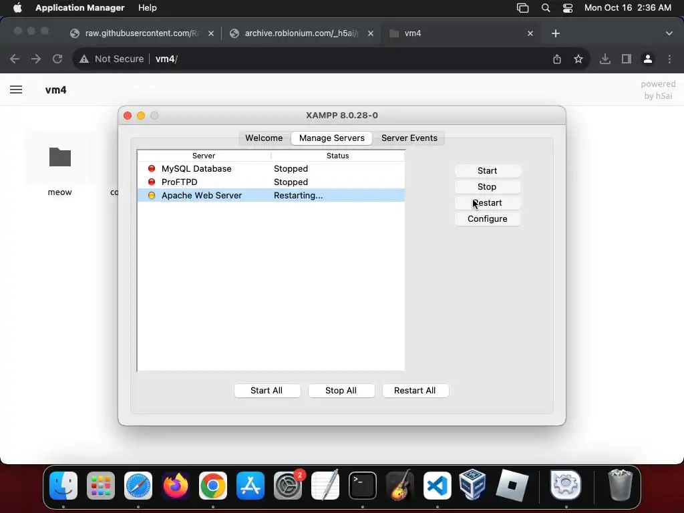Expand the browser tab search chevron
Viewport: 684px width, 513px height.
(669, 33)
